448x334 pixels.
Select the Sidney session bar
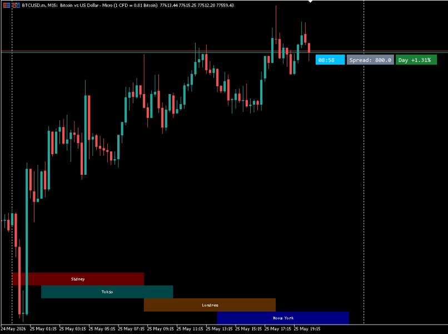pyautogui.click(x=78, y=279)
